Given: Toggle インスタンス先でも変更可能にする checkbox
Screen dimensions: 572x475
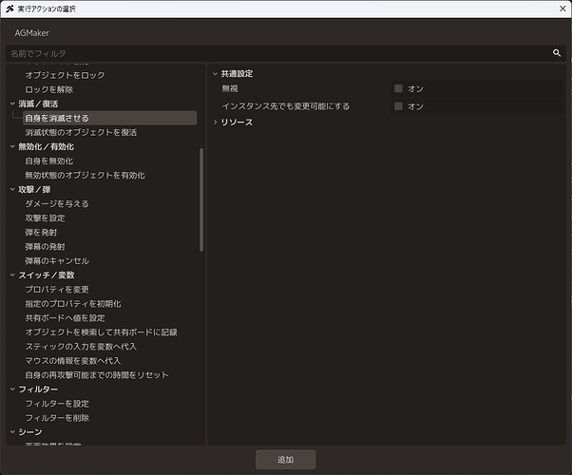Looking at the screenshot, I should [398, 106].
